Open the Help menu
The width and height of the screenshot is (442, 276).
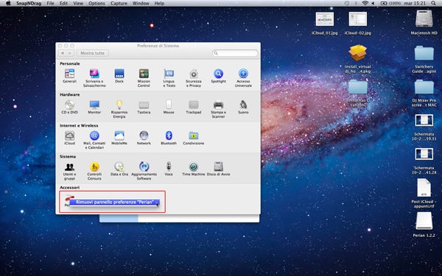pyautogui.click(x=159, y=4)
